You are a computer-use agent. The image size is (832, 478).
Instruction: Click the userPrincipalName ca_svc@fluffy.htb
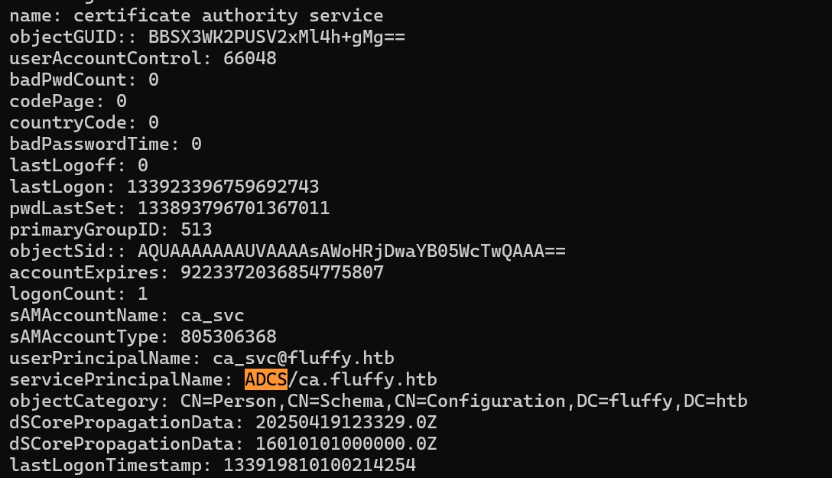(304, 359)
